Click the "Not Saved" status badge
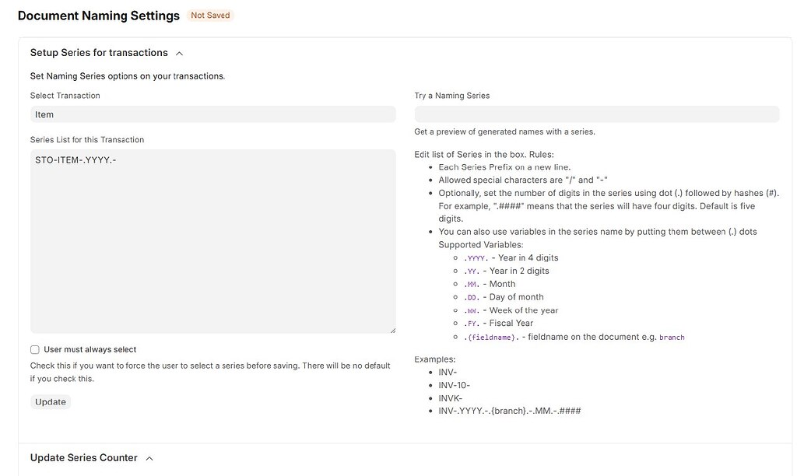The width and height of the screenshot is (797, 476). click(x=210, y=15)
